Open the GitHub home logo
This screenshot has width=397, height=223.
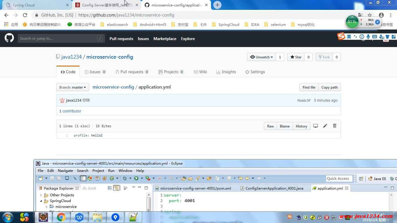click(x=9, y=38)
